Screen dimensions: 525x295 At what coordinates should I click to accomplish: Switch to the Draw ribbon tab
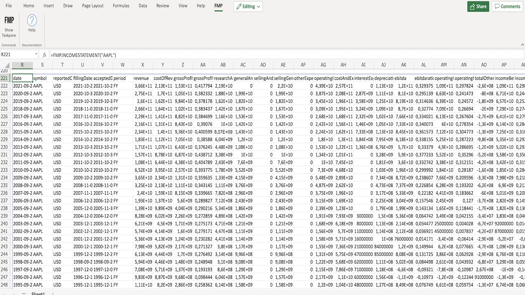(x=68, y=6)
